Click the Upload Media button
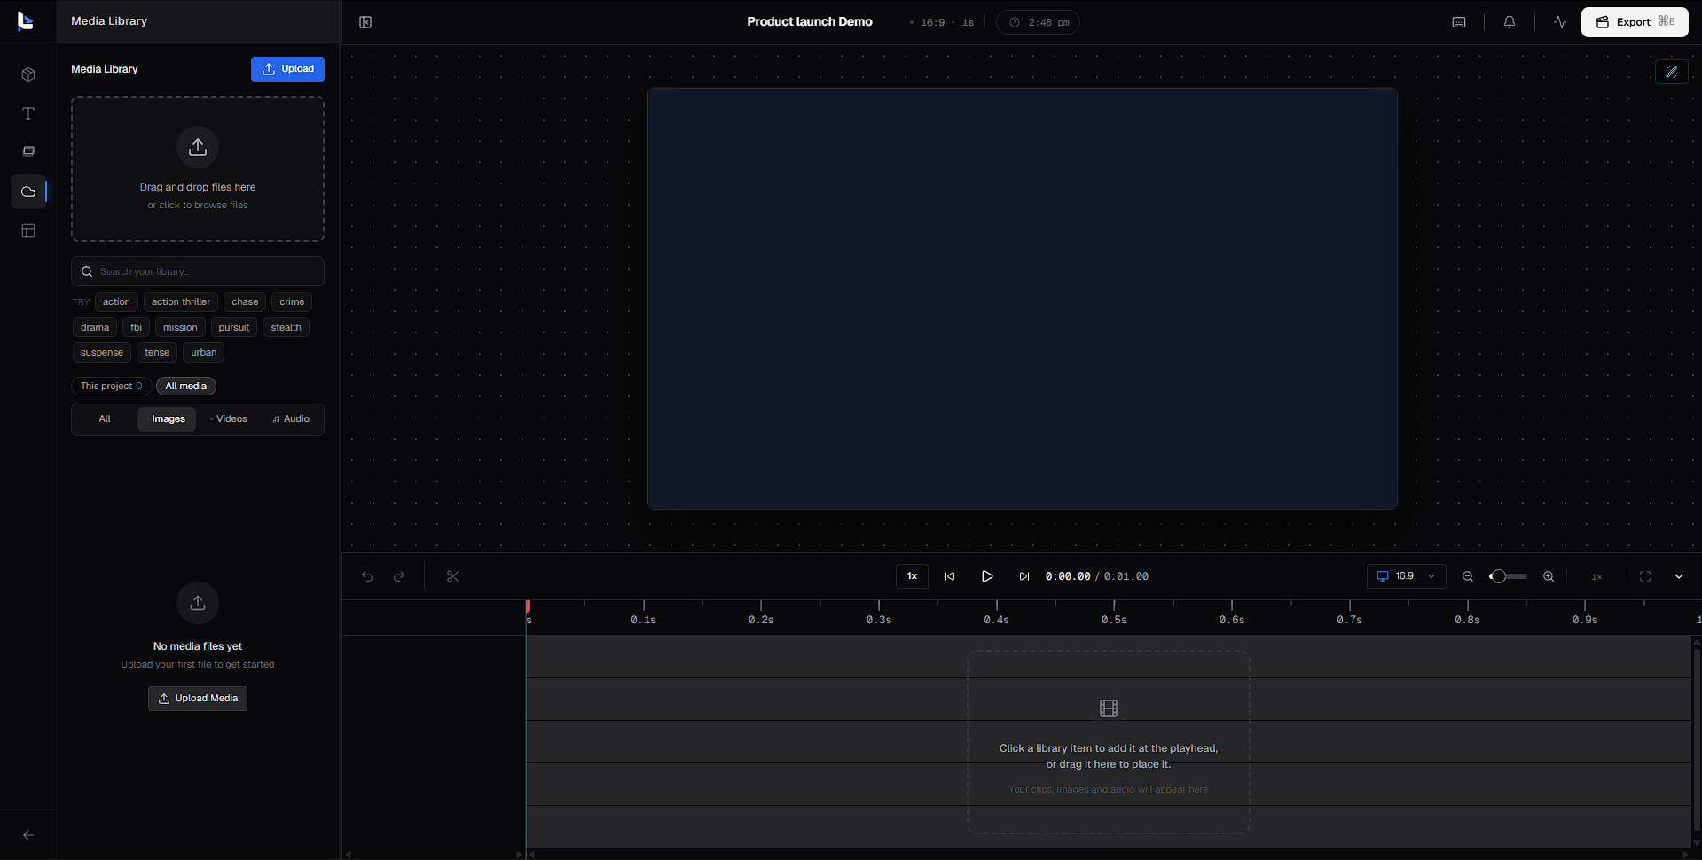Viewport: 1702px width, 860px height. pyautogui.click(x=198, y=699)
